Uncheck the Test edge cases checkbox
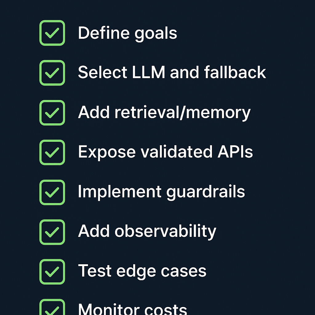This screenshot has width=315, height=315. coord(52,272)
